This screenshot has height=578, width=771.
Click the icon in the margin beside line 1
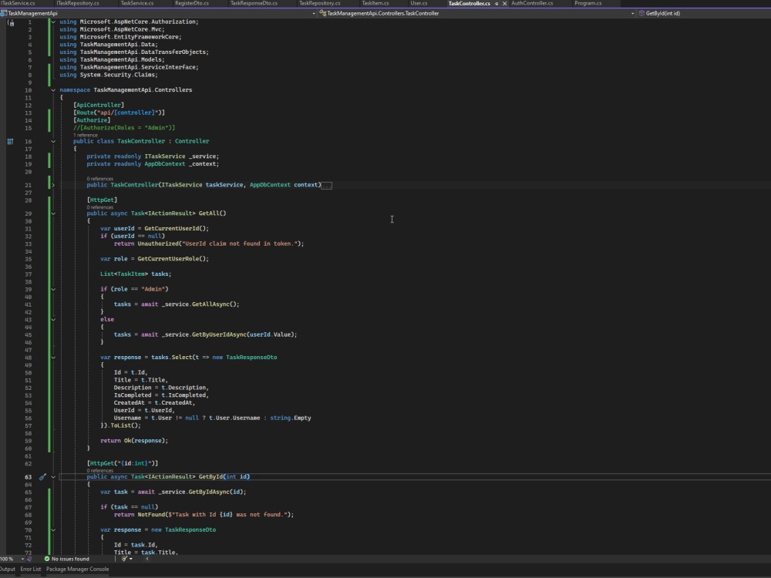pyautogui.click(x=11, y=22)
